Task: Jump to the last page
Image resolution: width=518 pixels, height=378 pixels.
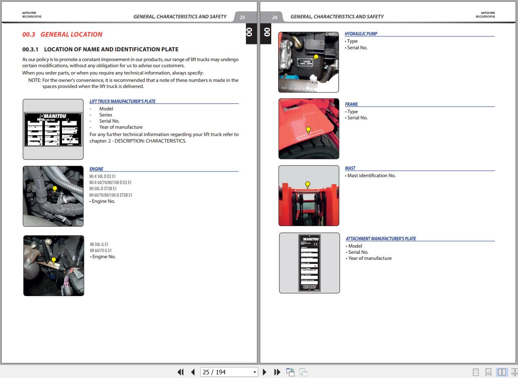Action: (277, 372)
